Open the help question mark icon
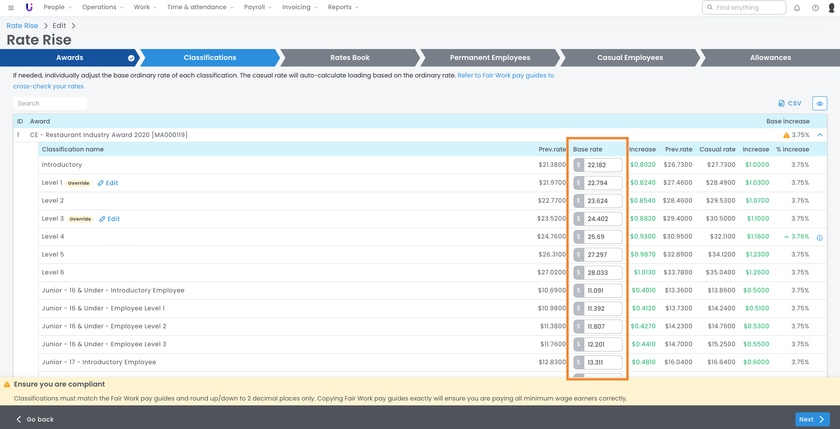Image resolution: width=840 pixels, height=429 pixels. (x=815, y=8)
